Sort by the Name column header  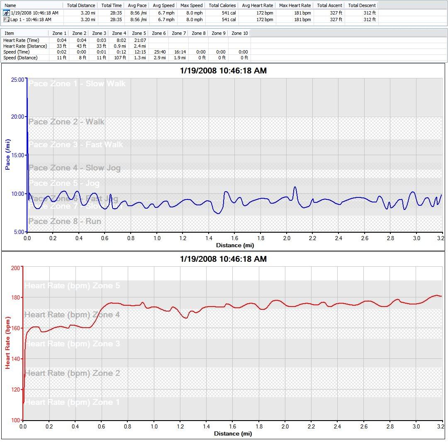click(10, 5)
